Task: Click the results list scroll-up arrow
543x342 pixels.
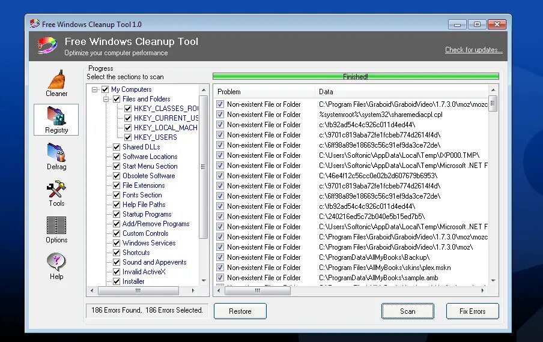Action: (493, 90)
